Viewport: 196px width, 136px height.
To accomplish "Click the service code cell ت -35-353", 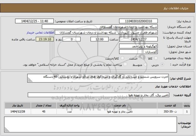I will pos(170,112).
